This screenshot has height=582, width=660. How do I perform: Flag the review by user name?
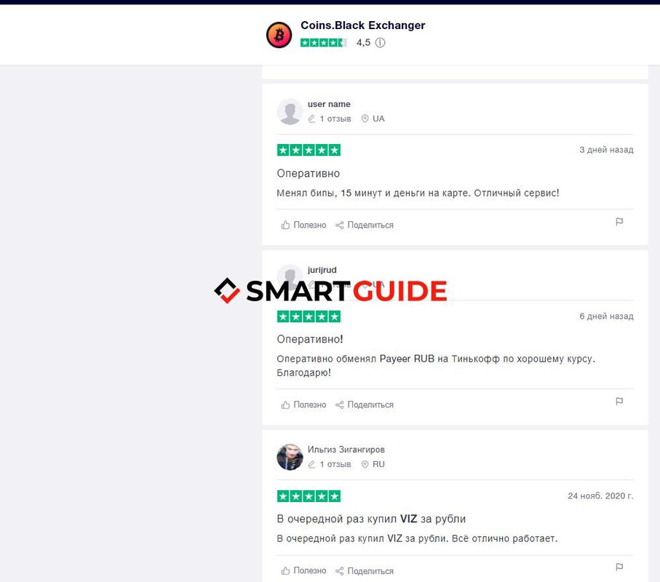coord(619,222)
